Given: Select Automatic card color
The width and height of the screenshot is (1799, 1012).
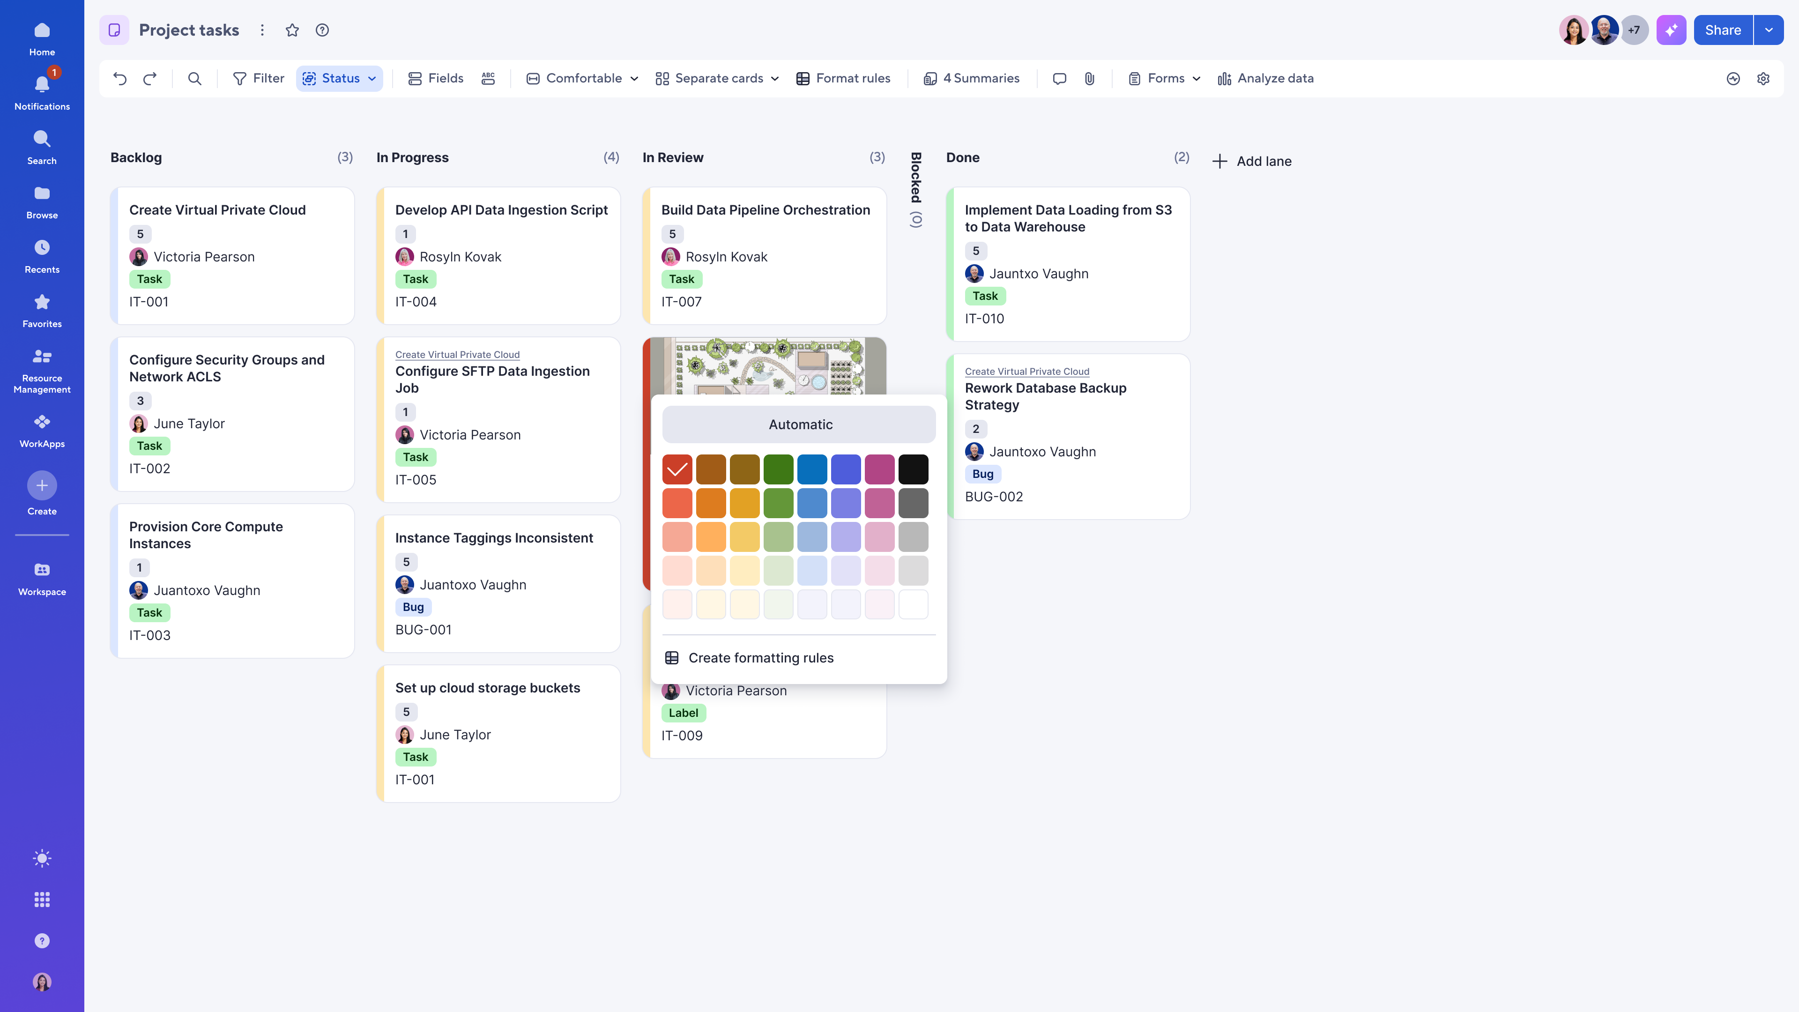Looking at the screenshot, I should click(799, 424).
